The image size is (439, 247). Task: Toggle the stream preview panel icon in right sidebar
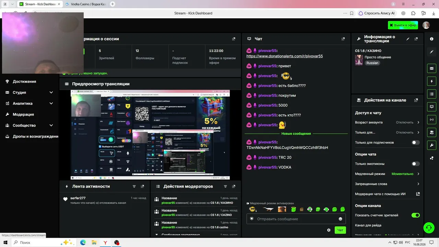click(431, 68)
